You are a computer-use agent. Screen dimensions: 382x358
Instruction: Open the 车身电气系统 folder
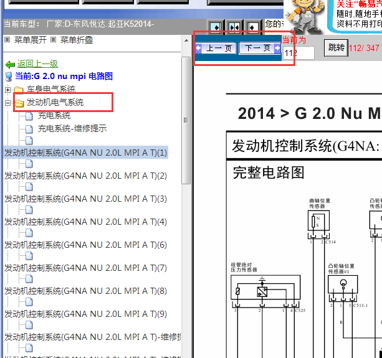point(51,89)
